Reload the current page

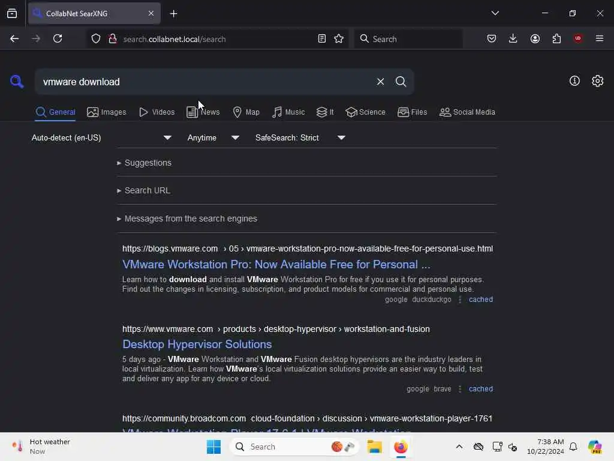58,38
